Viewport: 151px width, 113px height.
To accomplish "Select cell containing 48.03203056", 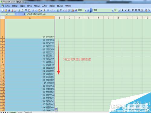I will [30, 49].
